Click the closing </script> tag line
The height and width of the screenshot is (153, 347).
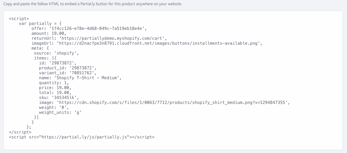[x=20, y=132]
